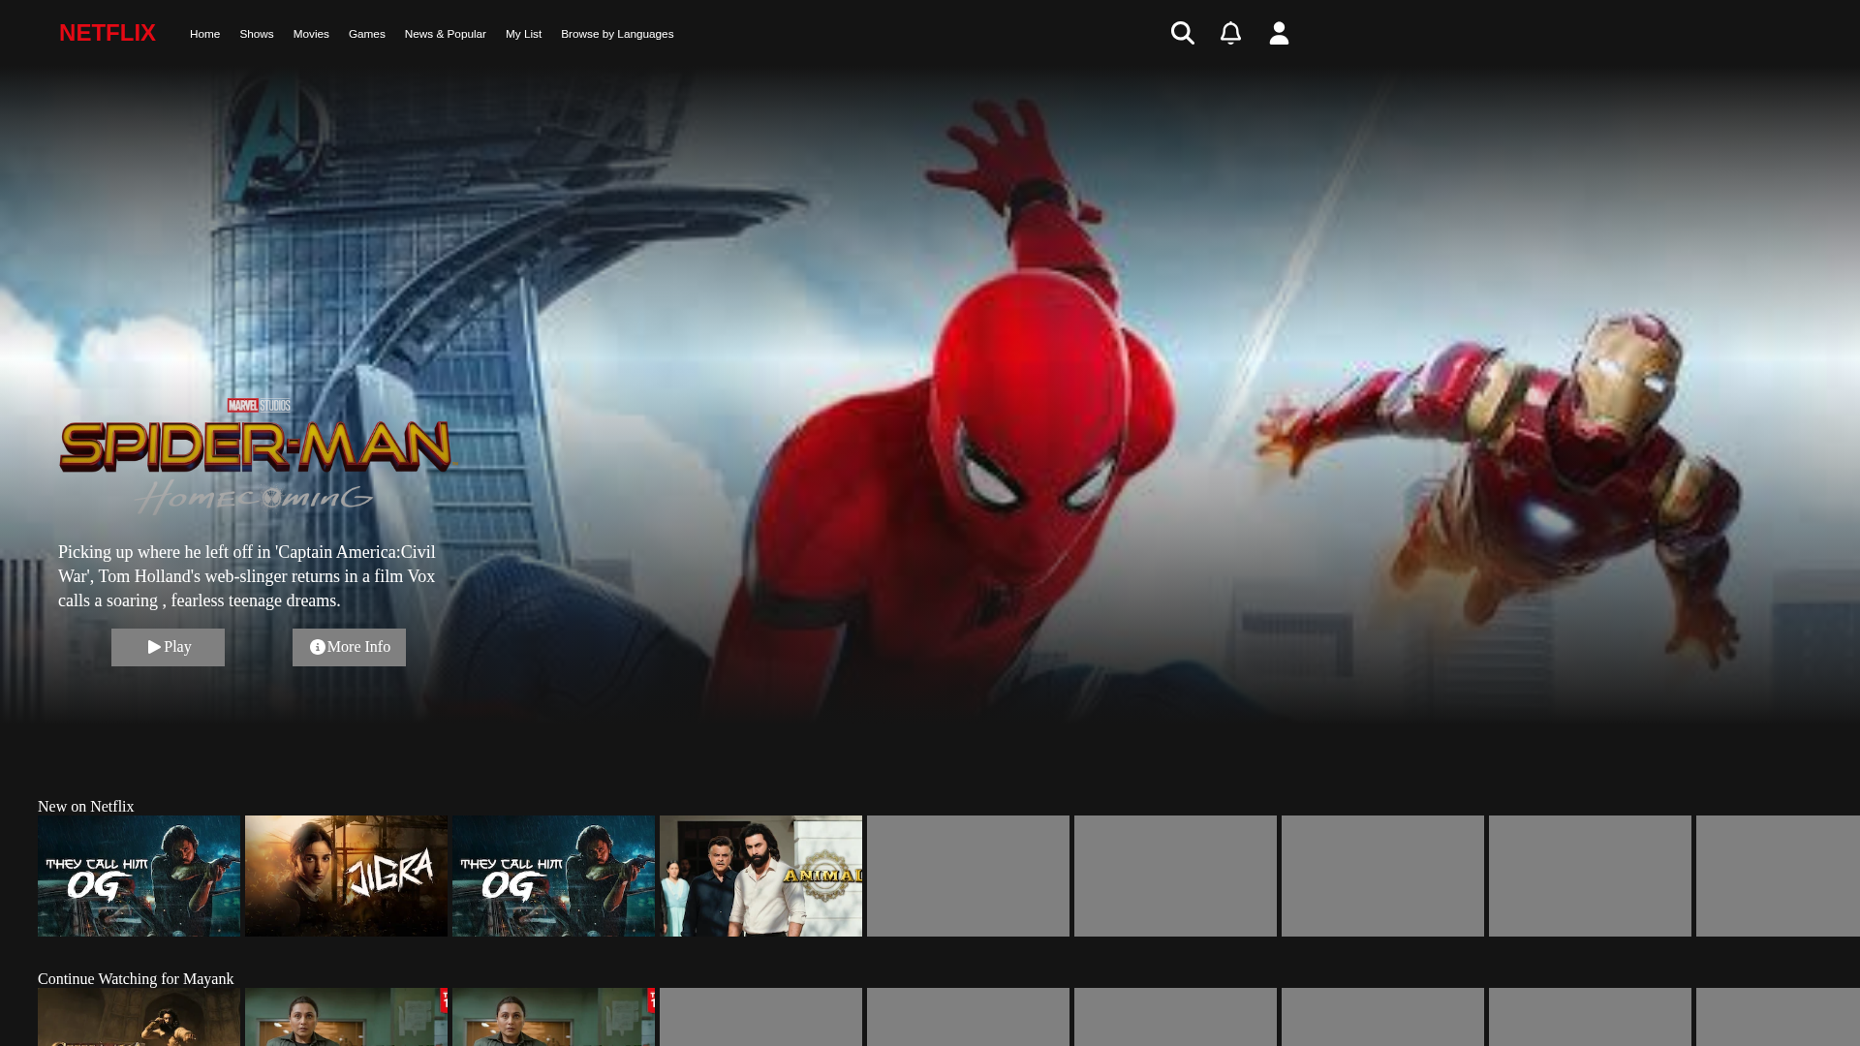
Task: Play Spider-Man Homecoming
Action: tap(168, 647)
